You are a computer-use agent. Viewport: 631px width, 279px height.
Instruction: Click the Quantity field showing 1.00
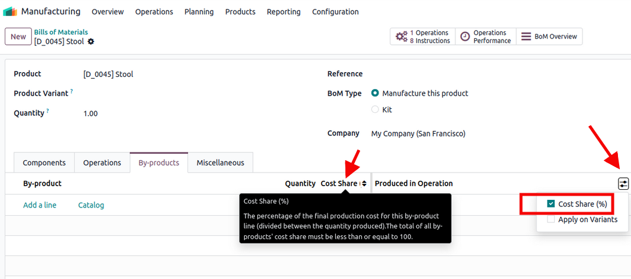point(90,113)
